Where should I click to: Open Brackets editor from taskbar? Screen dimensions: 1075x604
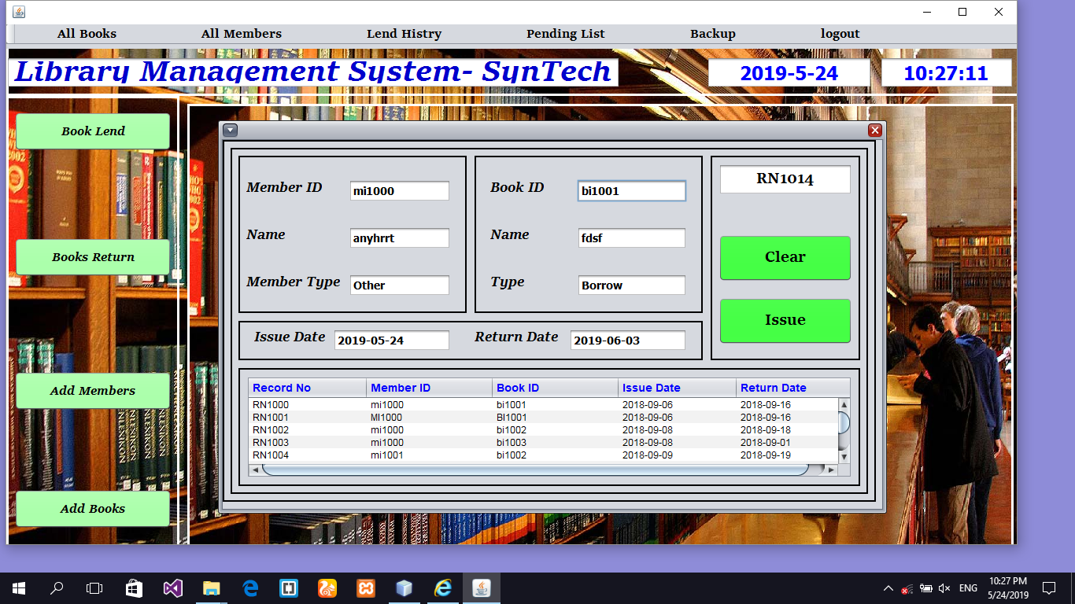[x=288, y=587]
